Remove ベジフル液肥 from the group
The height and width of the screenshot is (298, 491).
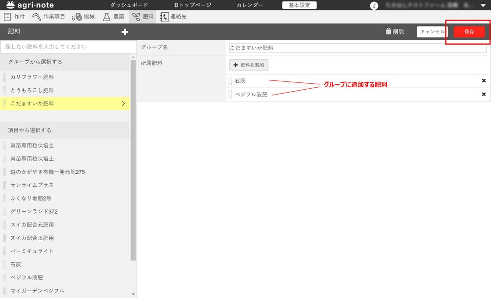[484, 94]
